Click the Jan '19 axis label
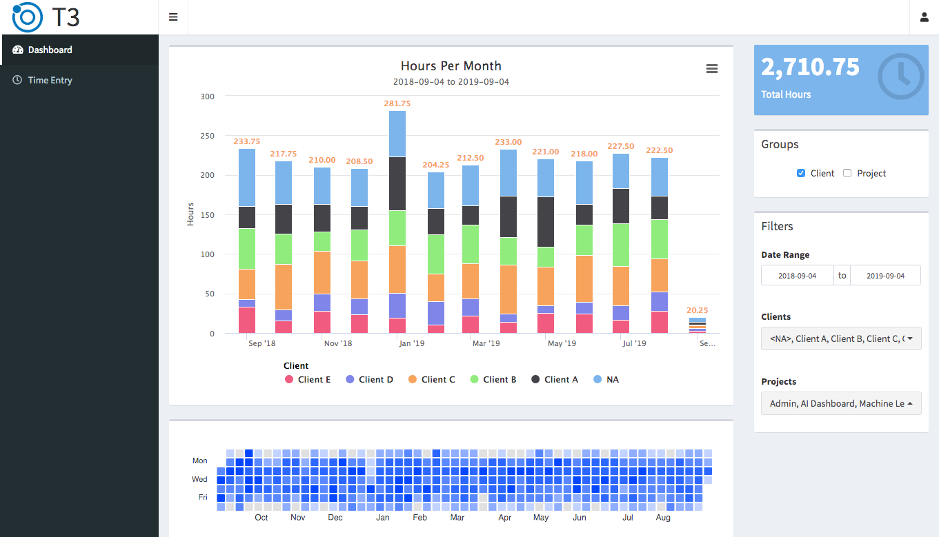The height and width of the screenshot is (537, 939). pos(413,343)
